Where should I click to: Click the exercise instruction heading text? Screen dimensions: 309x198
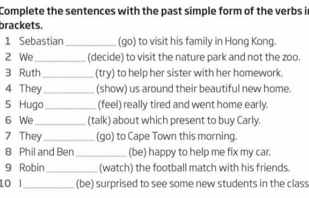[x=154, y=18]
